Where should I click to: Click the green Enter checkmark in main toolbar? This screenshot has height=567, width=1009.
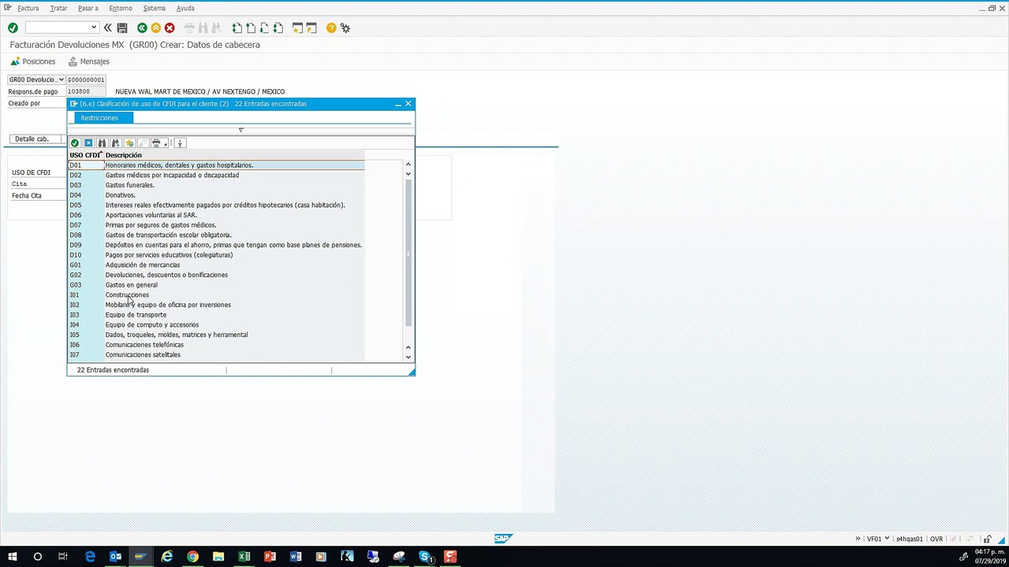13,28
